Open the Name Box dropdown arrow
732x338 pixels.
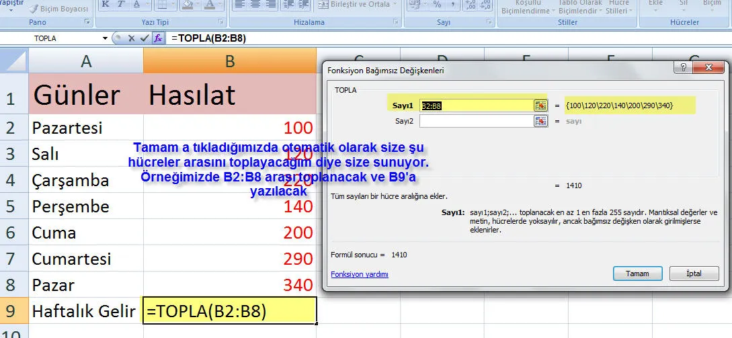click(x=105, y=38)
